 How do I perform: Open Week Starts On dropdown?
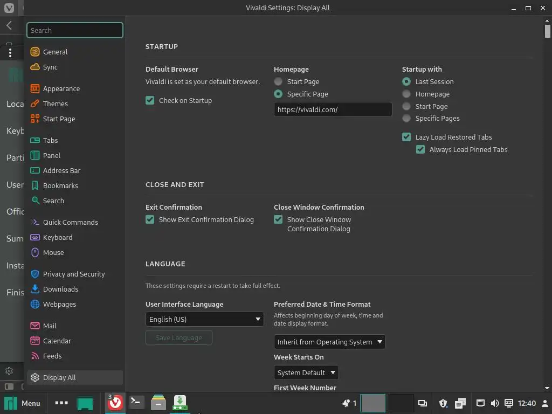tap(306, 372)
